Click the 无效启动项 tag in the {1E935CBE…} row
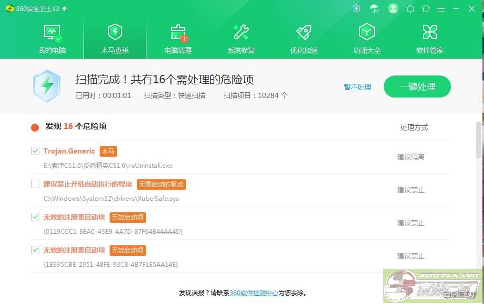Viewport: 484px width, 304px height. click(128, 251)
